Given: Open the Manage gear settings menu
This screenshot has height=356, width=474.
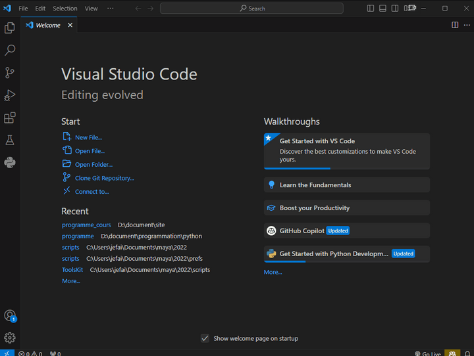Looking at the screenshot, I should tap(10, 338).
